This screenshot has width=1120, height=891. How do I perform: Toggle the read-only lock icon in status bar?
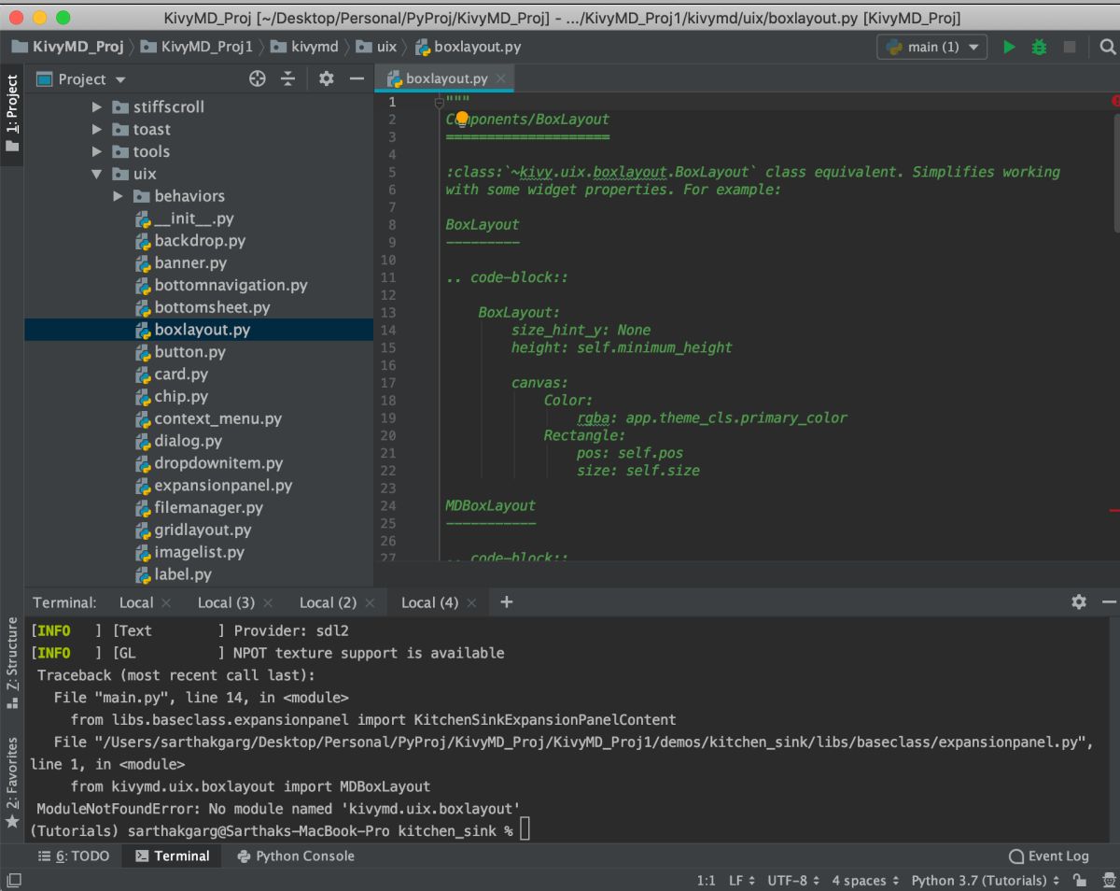[1080, 880]
